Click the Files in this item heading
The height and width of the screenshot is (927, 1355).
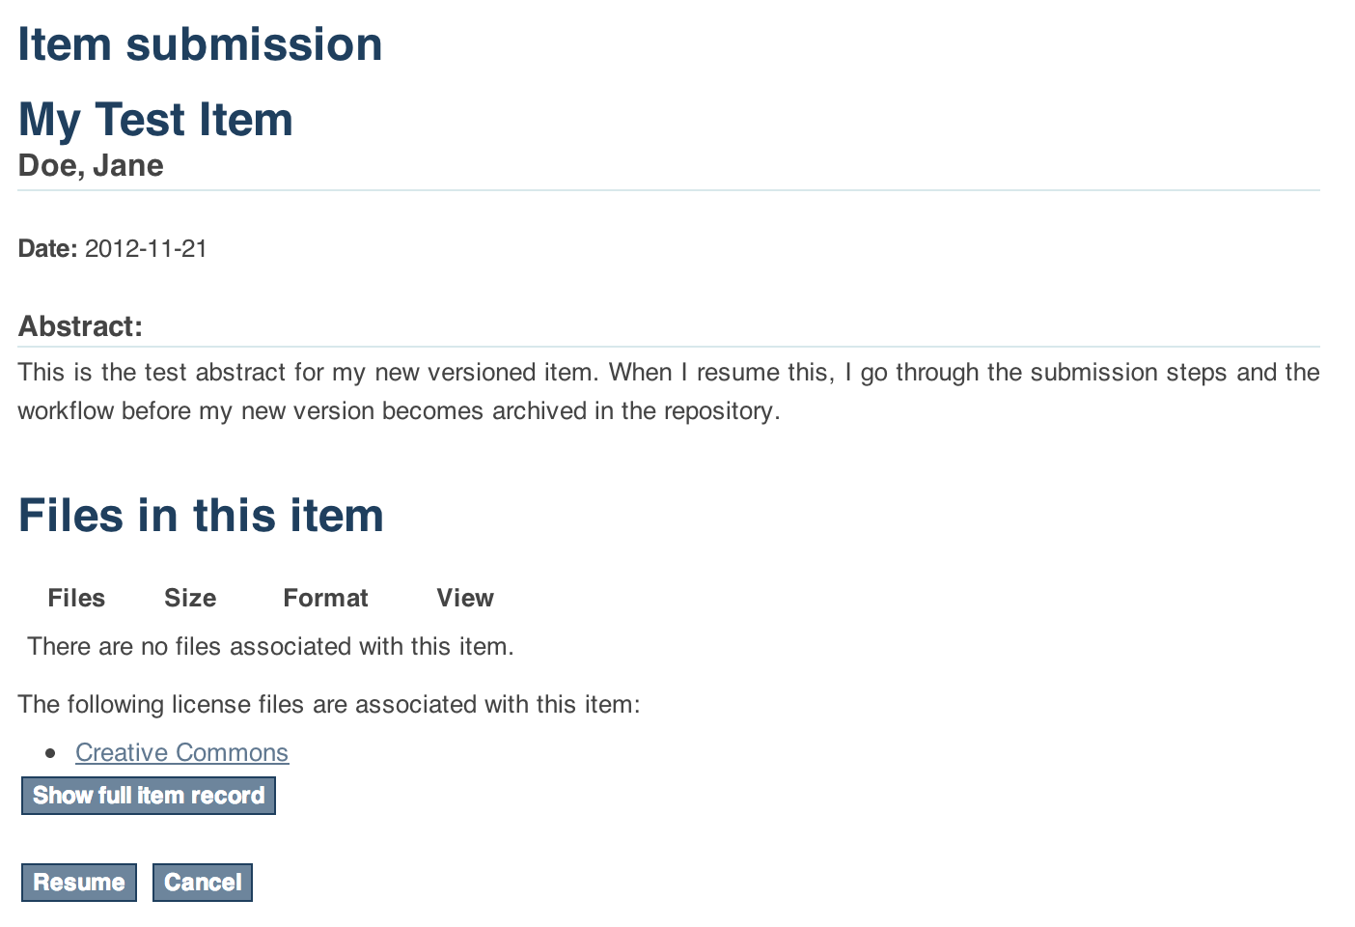[x=201, y=516]
